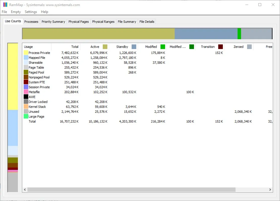The image size is (280, 201).
Task: Click the Shareable Modified value 37,580 K
Action: click(x=159, y=63)
